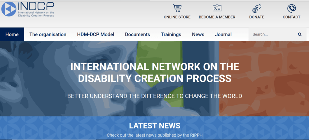Click the phone contact icon

pos(291,8)
